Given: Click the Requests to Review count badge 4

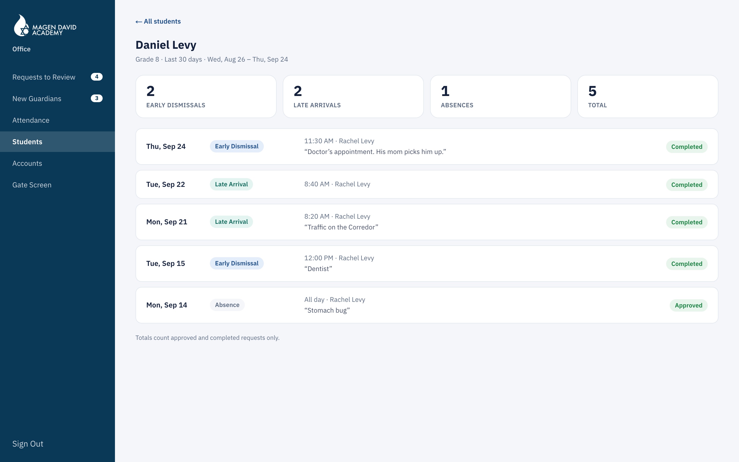Looking at the screenshot, I should click(x=96, y=77).
